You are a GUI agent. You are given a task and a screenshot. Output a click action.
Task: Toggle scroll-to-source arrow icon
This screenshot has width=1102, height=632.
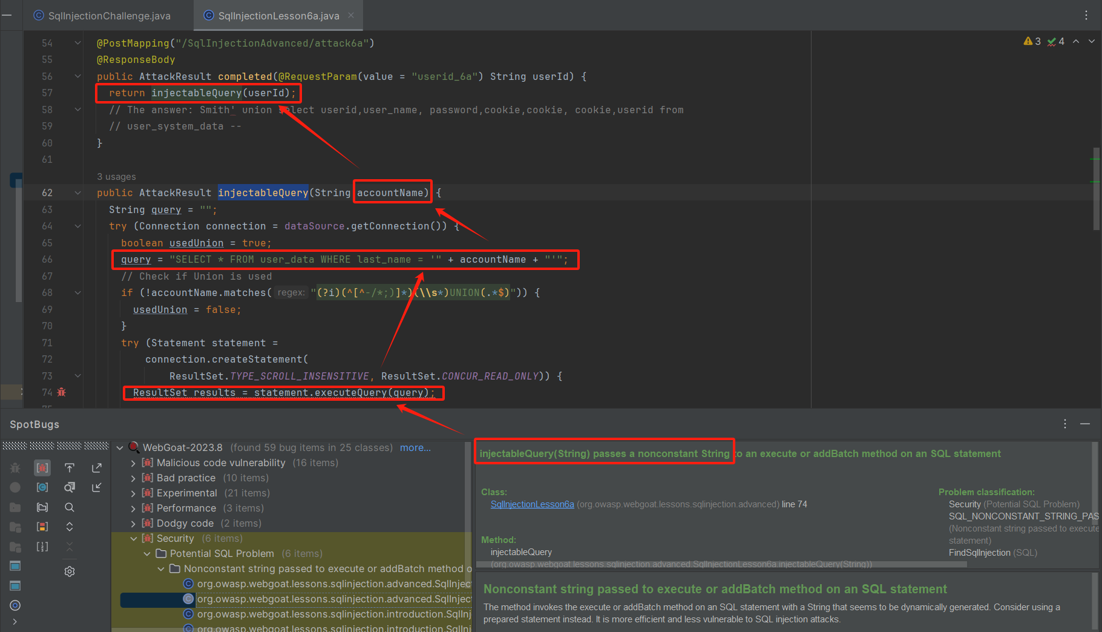[70, 468]
